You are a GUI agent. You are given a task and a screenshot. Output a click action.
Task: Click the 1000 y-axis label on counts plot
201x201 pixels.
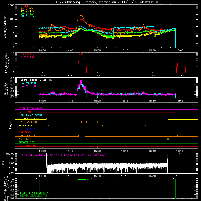[x=11, y=5]
